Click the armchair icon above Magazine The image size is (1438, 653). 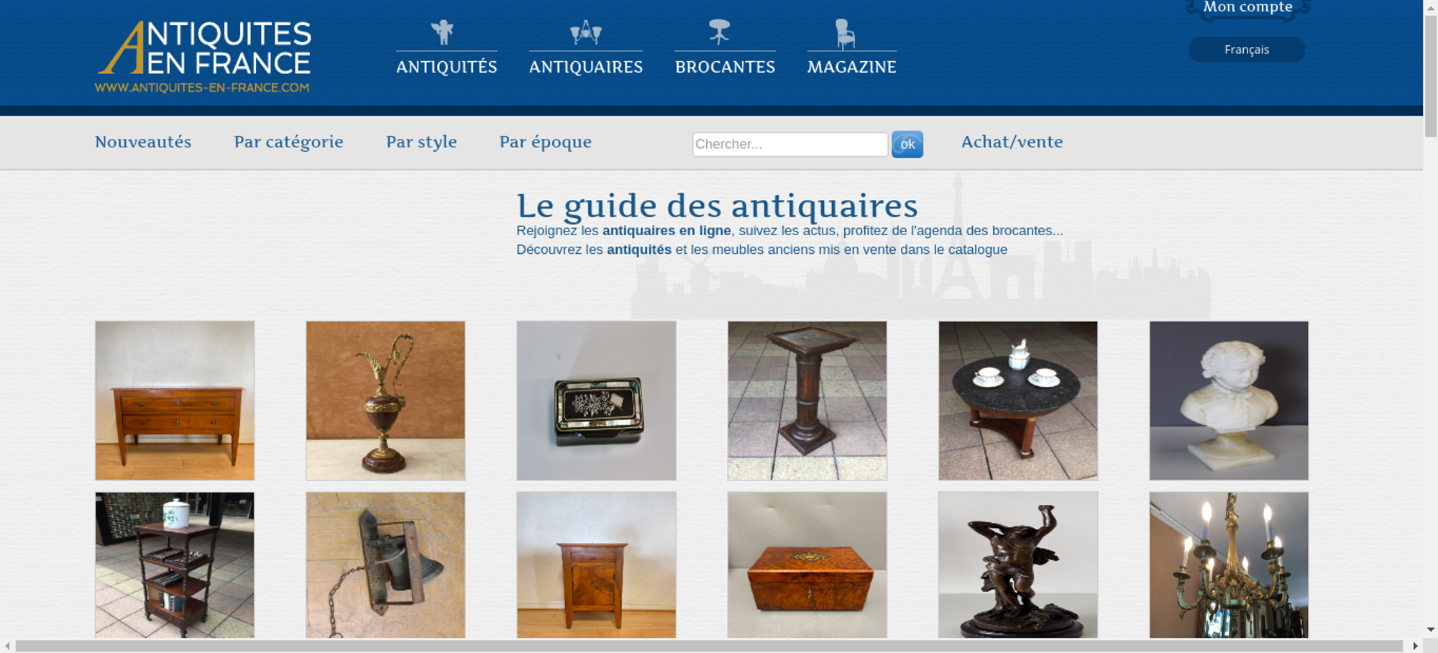(845, 34)
